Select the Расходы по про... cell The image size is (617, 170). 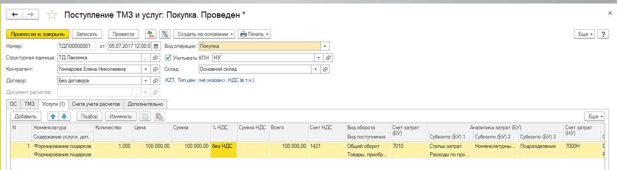[450, 154]
